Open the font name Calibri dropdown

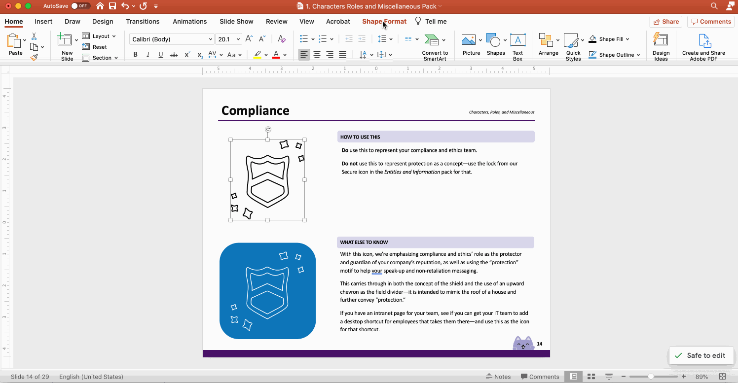(211, 39)
